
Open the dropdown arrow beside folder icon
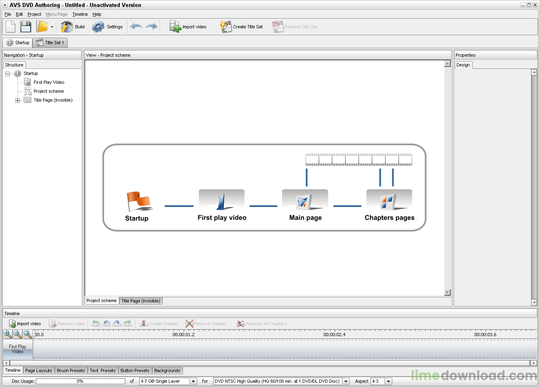tap(52, 27)
